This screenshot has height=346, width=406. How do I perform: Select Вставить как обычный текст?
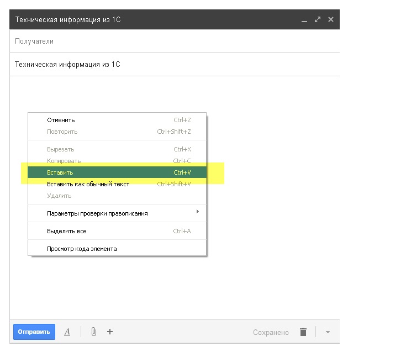[x=117, y=184]
